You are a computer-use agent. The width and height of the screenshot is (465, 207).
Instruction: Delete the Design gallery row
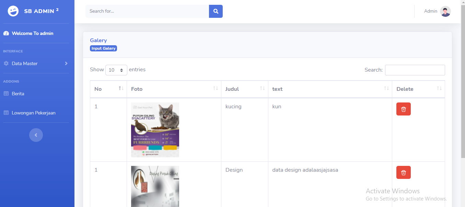pos(404,172)
